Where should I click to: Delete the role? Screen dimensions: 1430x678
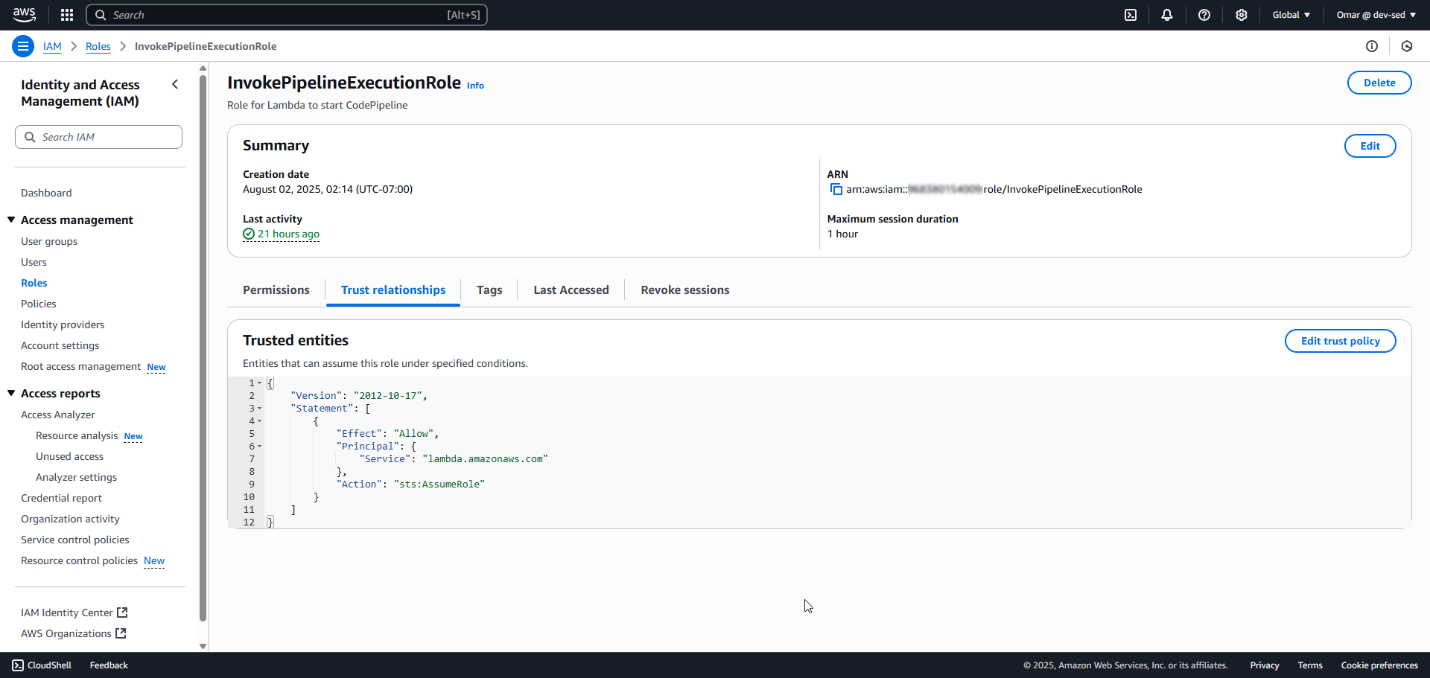coord(1379,83)
